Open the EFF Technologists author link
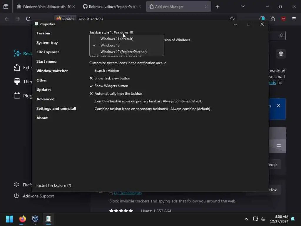 click(x=128, y=193)
